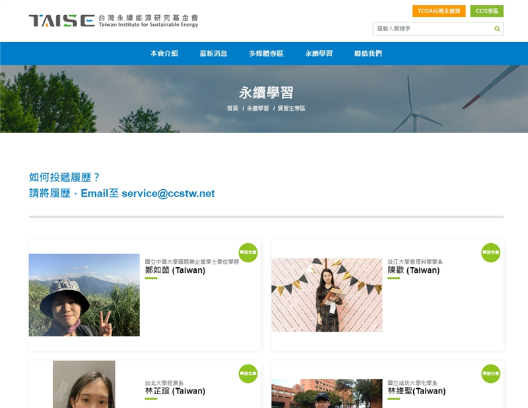Select intern name 鄭如茵 (Taiwan)
This screenshot has height=408, width=528.
pyautogui.click(x=175, y=270)
